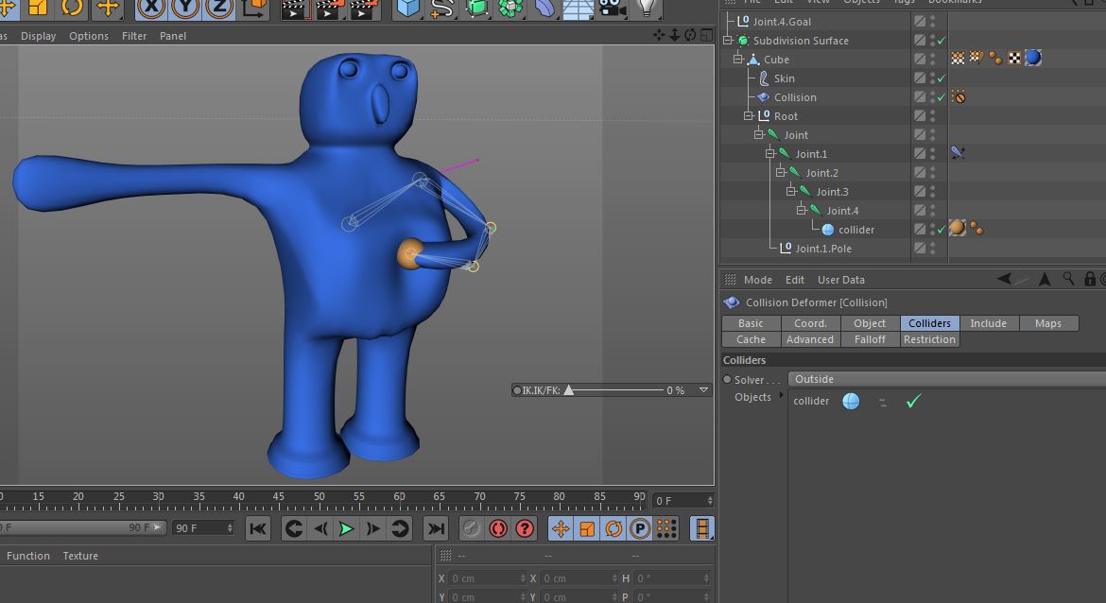1106x603 pixels.
Task: Toggle the Z axis lock icon
Action: pos(218,9)
